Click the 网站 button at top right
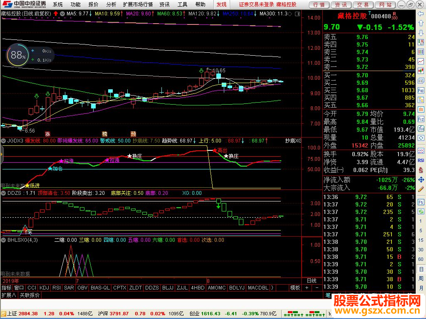The image size is (426, 319). tap(385, 5)
